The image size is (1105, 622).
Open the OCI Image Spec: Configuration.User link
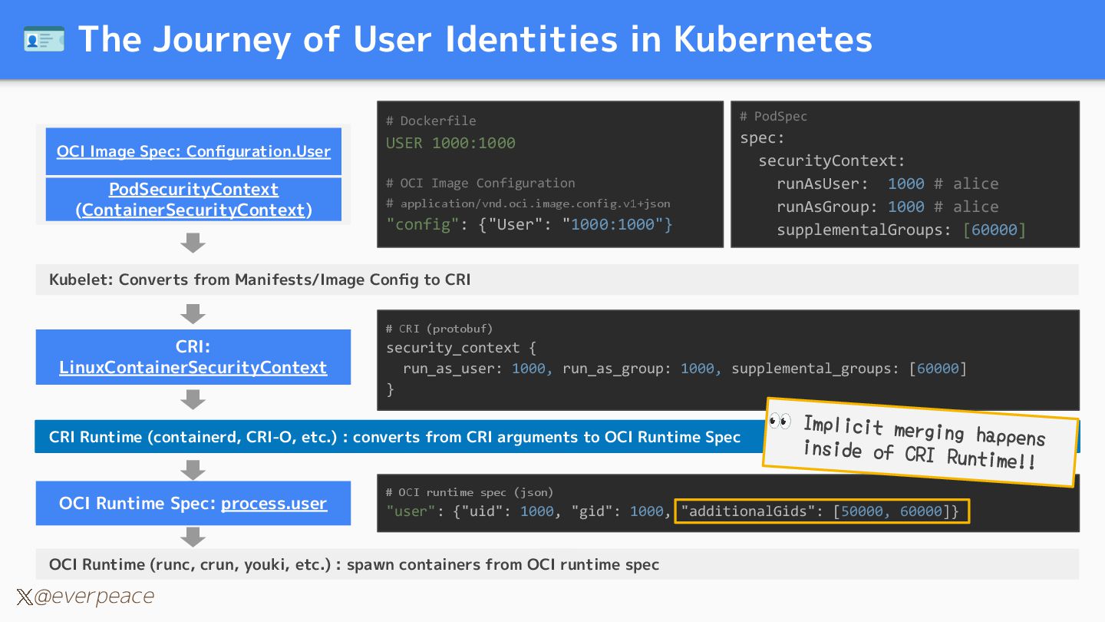click(193, 151)
